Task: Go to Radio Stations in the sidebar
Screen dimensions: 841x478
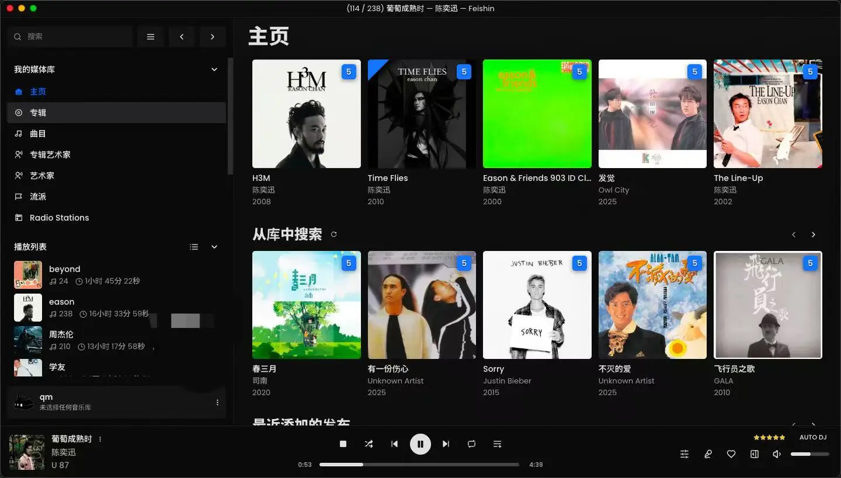Action: (x=59, y=218)
